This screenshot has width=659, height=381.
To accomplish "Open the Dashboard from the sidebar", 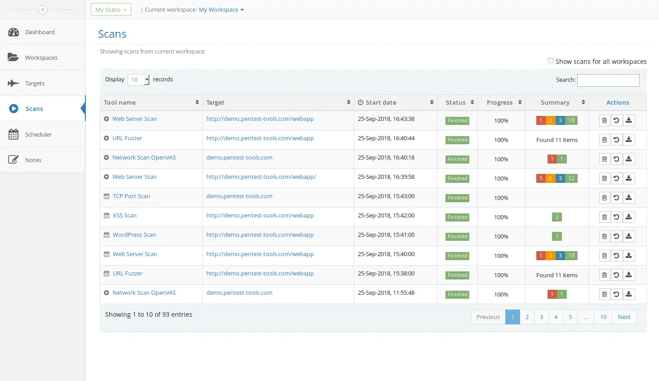I will pos(40,32).
